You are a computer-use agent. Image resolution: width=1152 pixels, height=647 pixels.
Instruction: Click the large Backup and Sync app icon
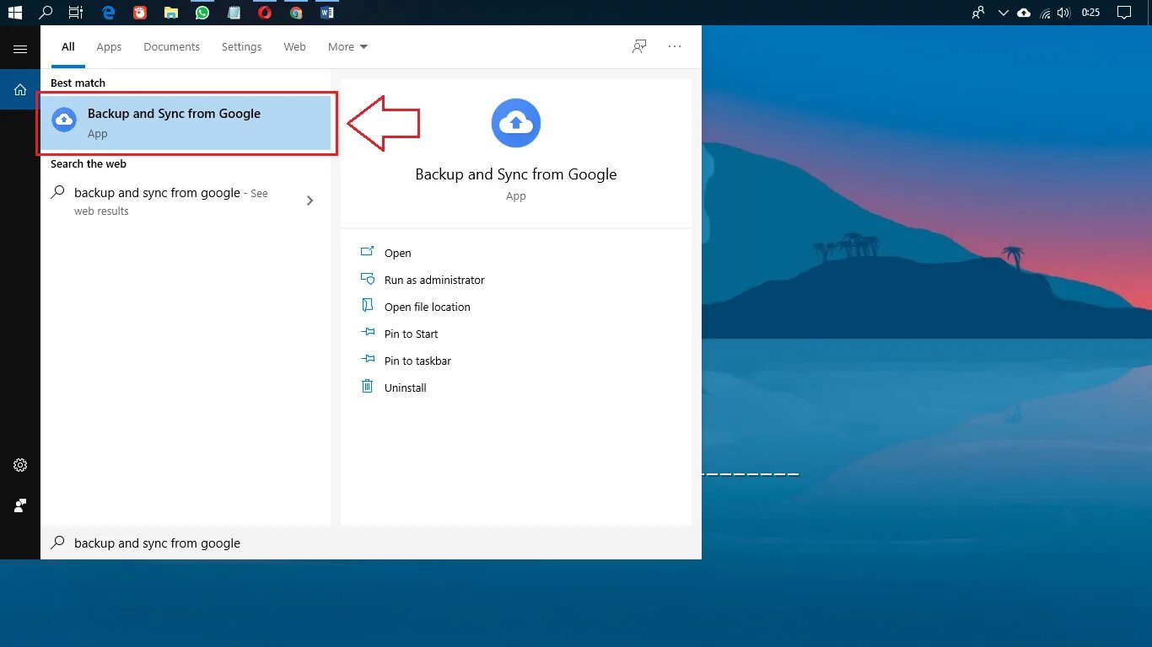516,123
